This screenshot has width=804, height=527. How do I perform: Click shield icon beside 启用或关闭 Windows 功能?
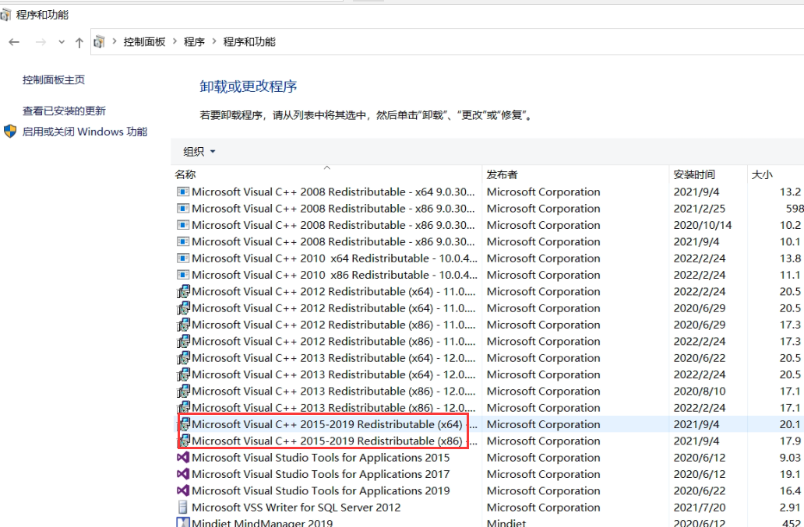click(10, 132)
